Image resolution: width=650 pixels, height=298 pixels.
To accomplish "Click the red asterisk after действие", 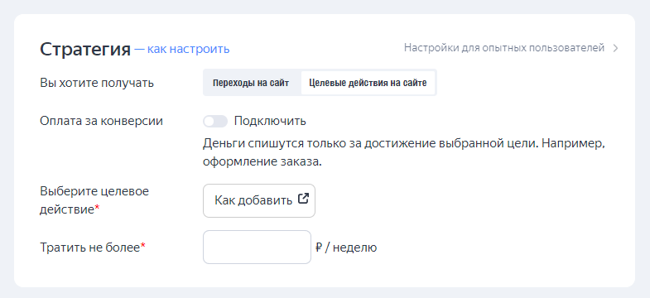I will click(x=98, y=209).
